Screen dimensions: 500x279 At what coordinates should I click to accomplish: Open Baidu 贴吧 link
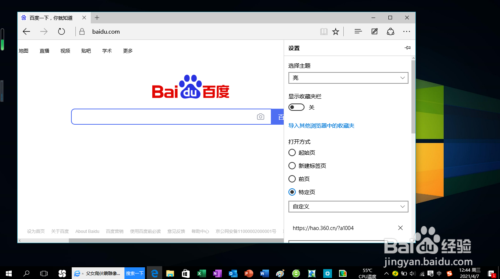(86, 51)
